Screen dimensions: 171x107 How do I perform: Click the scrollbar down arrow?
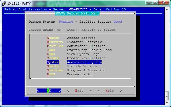point(167,103)
